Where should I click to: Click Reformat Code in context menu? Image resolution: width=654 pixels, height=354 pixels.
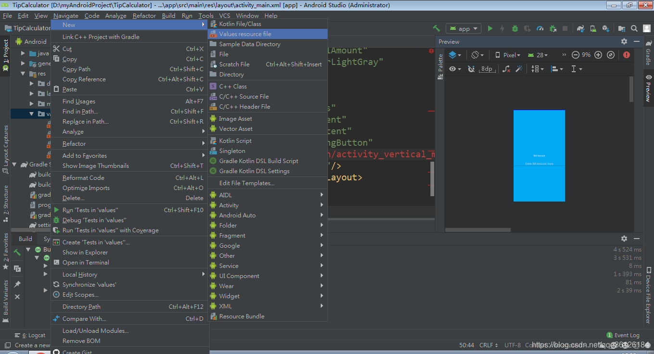[130, 177]
